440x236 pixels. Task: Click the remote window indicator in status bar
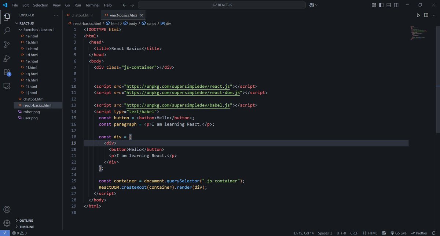[4, 233]
